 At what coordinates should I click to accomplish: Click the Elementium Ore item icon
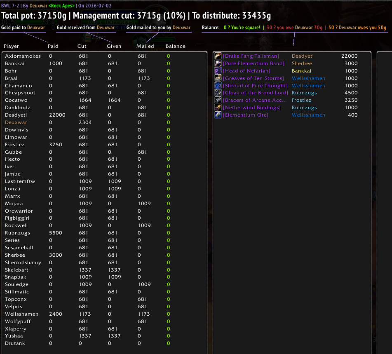[218, 115]
